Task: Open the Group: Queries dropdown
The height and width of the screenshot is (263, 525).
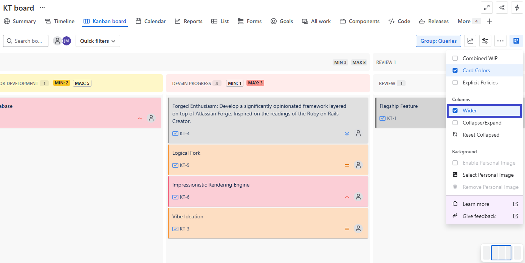Action: tap(438, 41)
